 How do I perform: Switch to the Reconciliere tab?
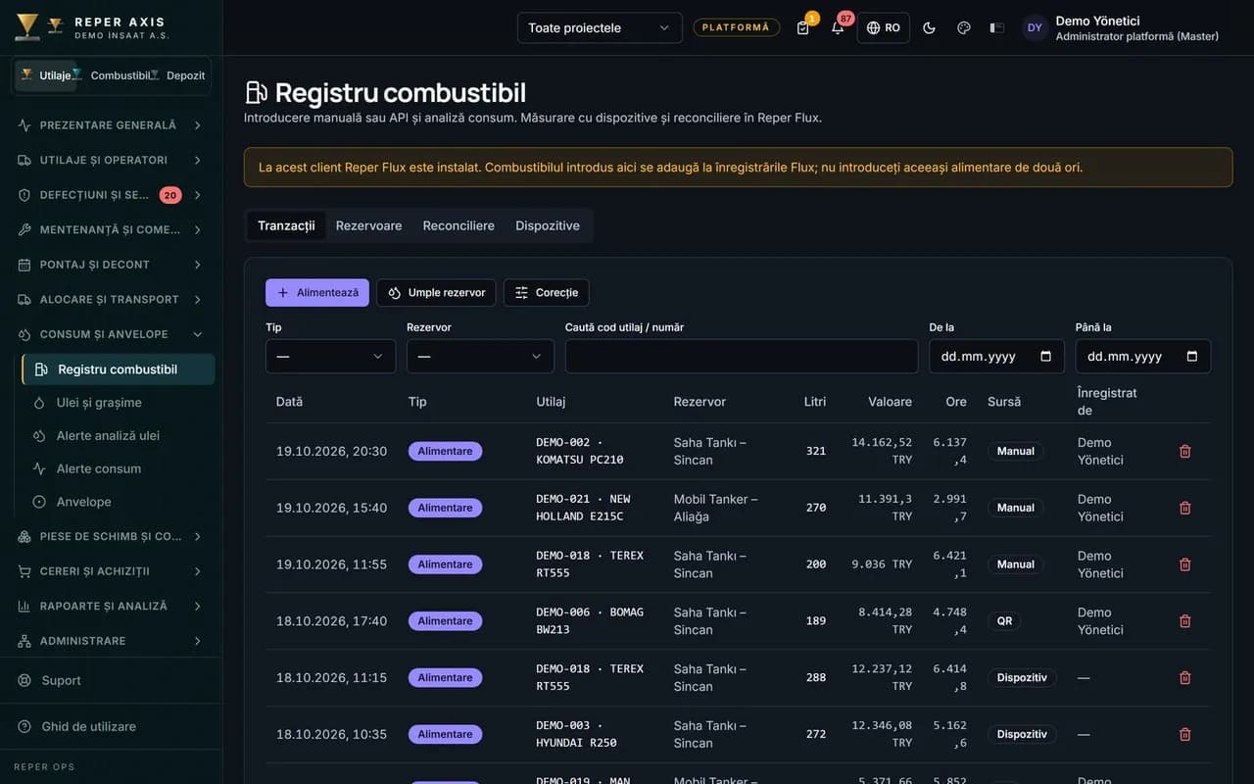pos(458,225)
